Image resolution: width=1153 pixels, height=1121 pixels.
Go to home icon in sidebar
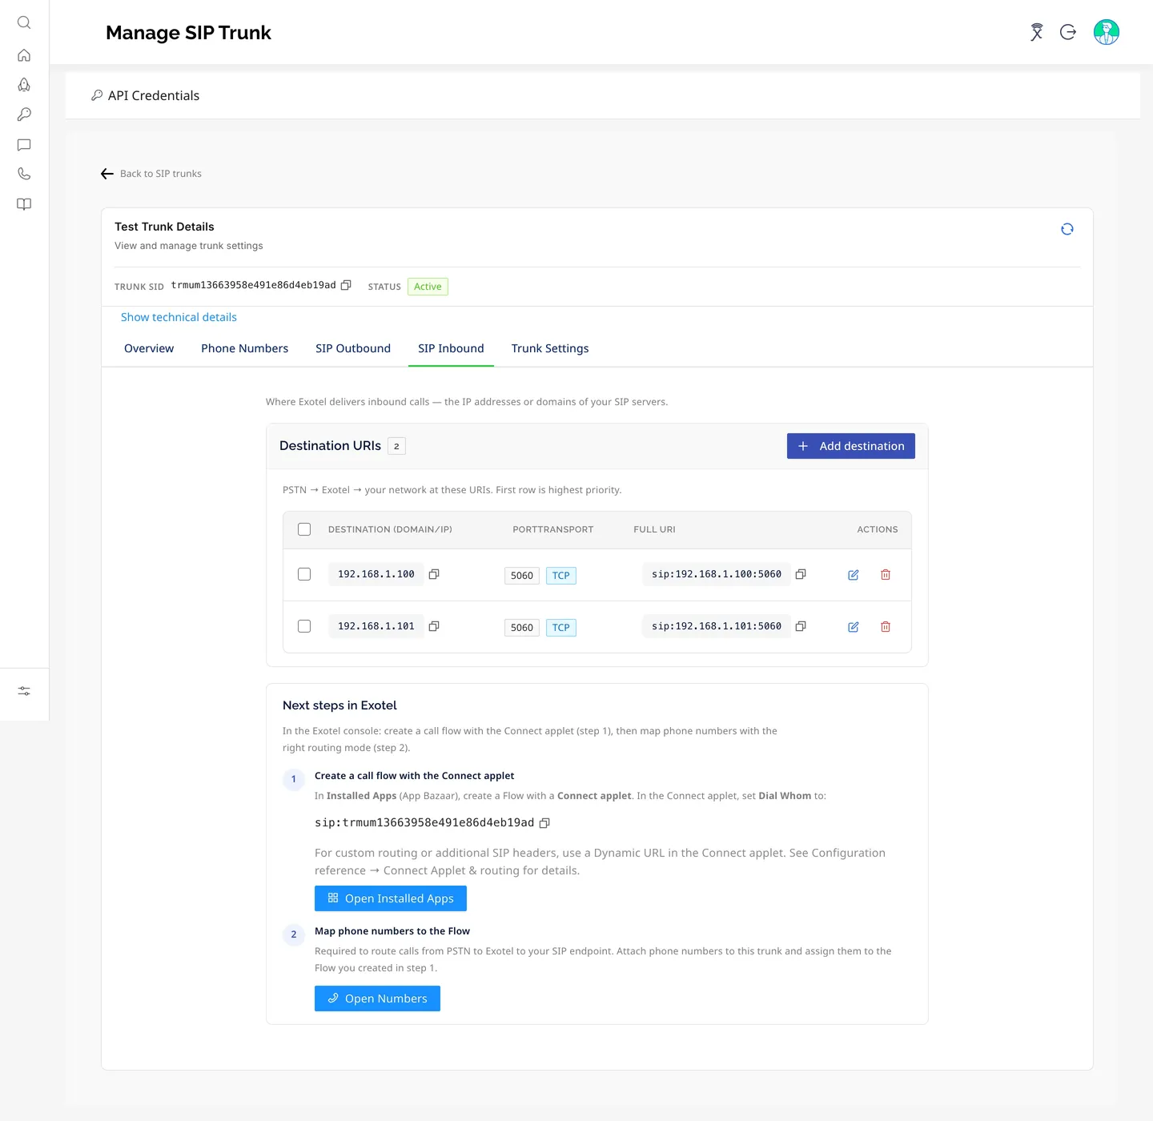point(24,55)
